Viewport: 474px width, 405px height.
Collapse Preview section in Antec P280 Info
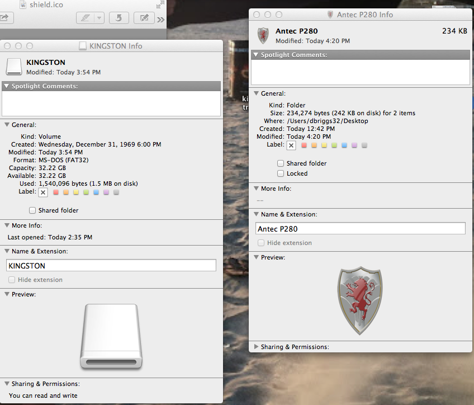[256, 257]
